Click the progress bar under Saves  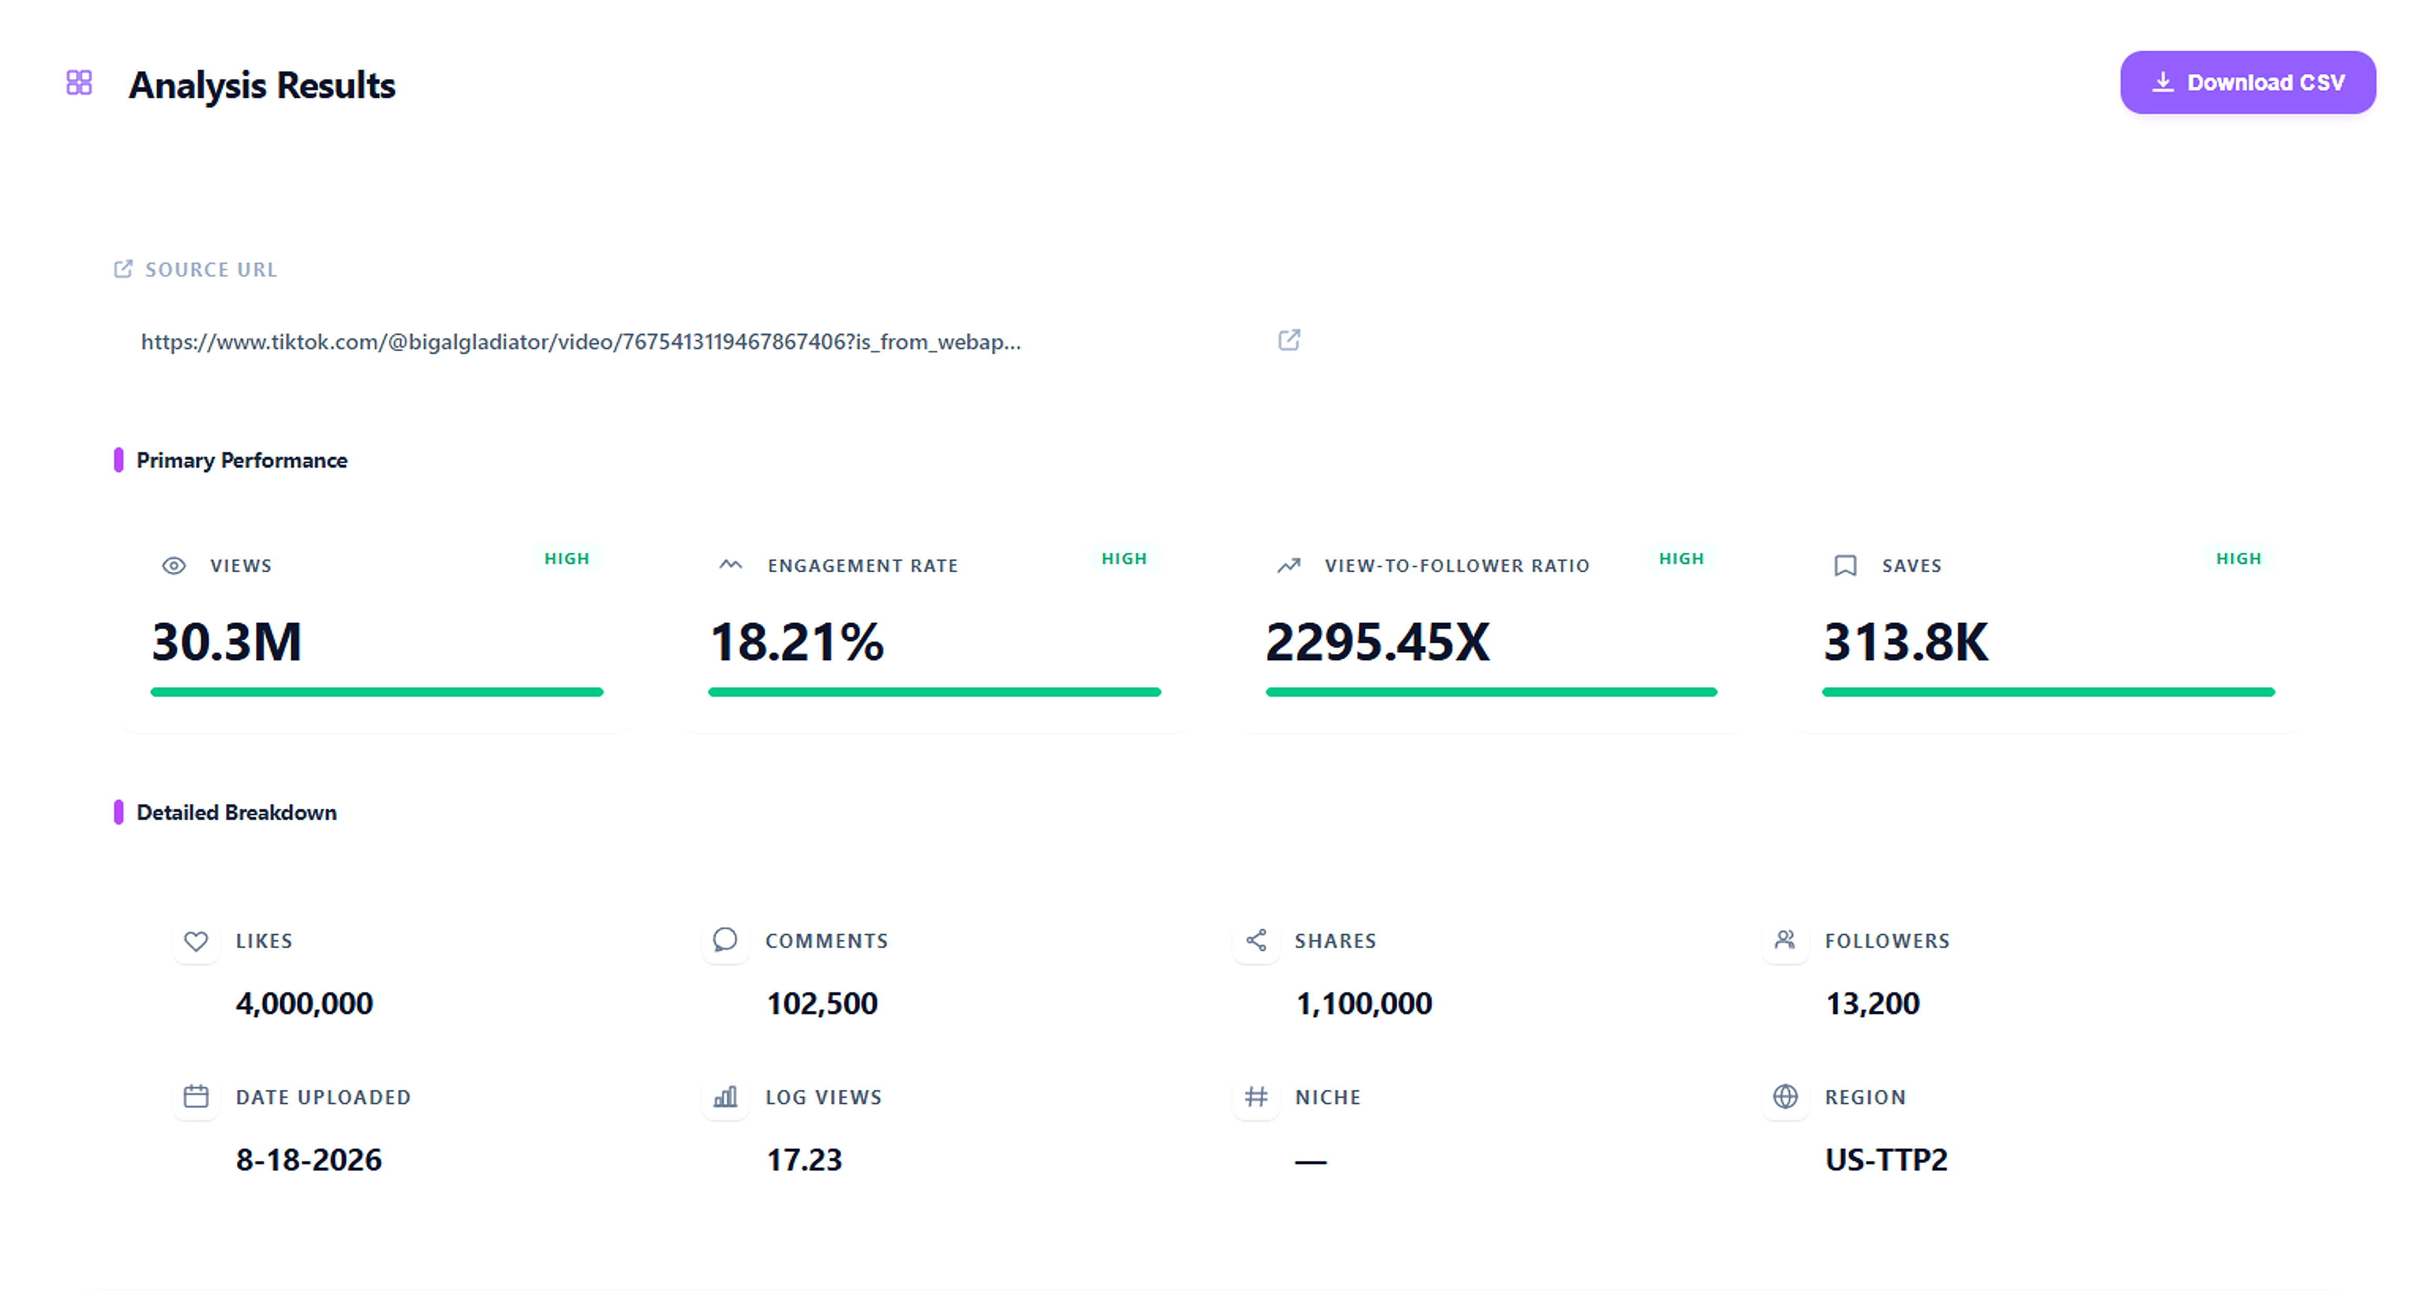point(2048,692)
